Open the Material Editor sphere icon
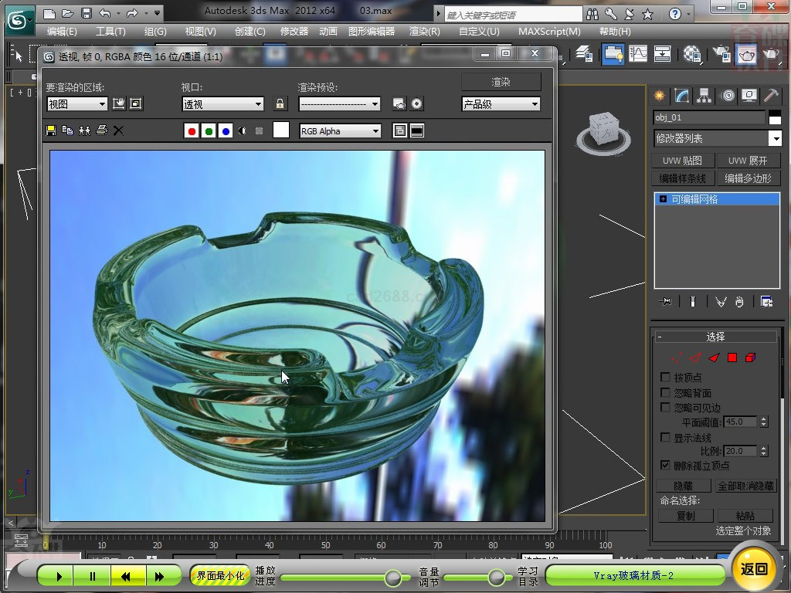Image resolution: width=791 pixels, height=593 pixels. [x=692, y=53]
